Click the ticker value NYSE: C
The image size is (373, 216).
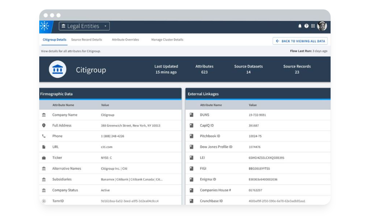(x=106, y=158)
